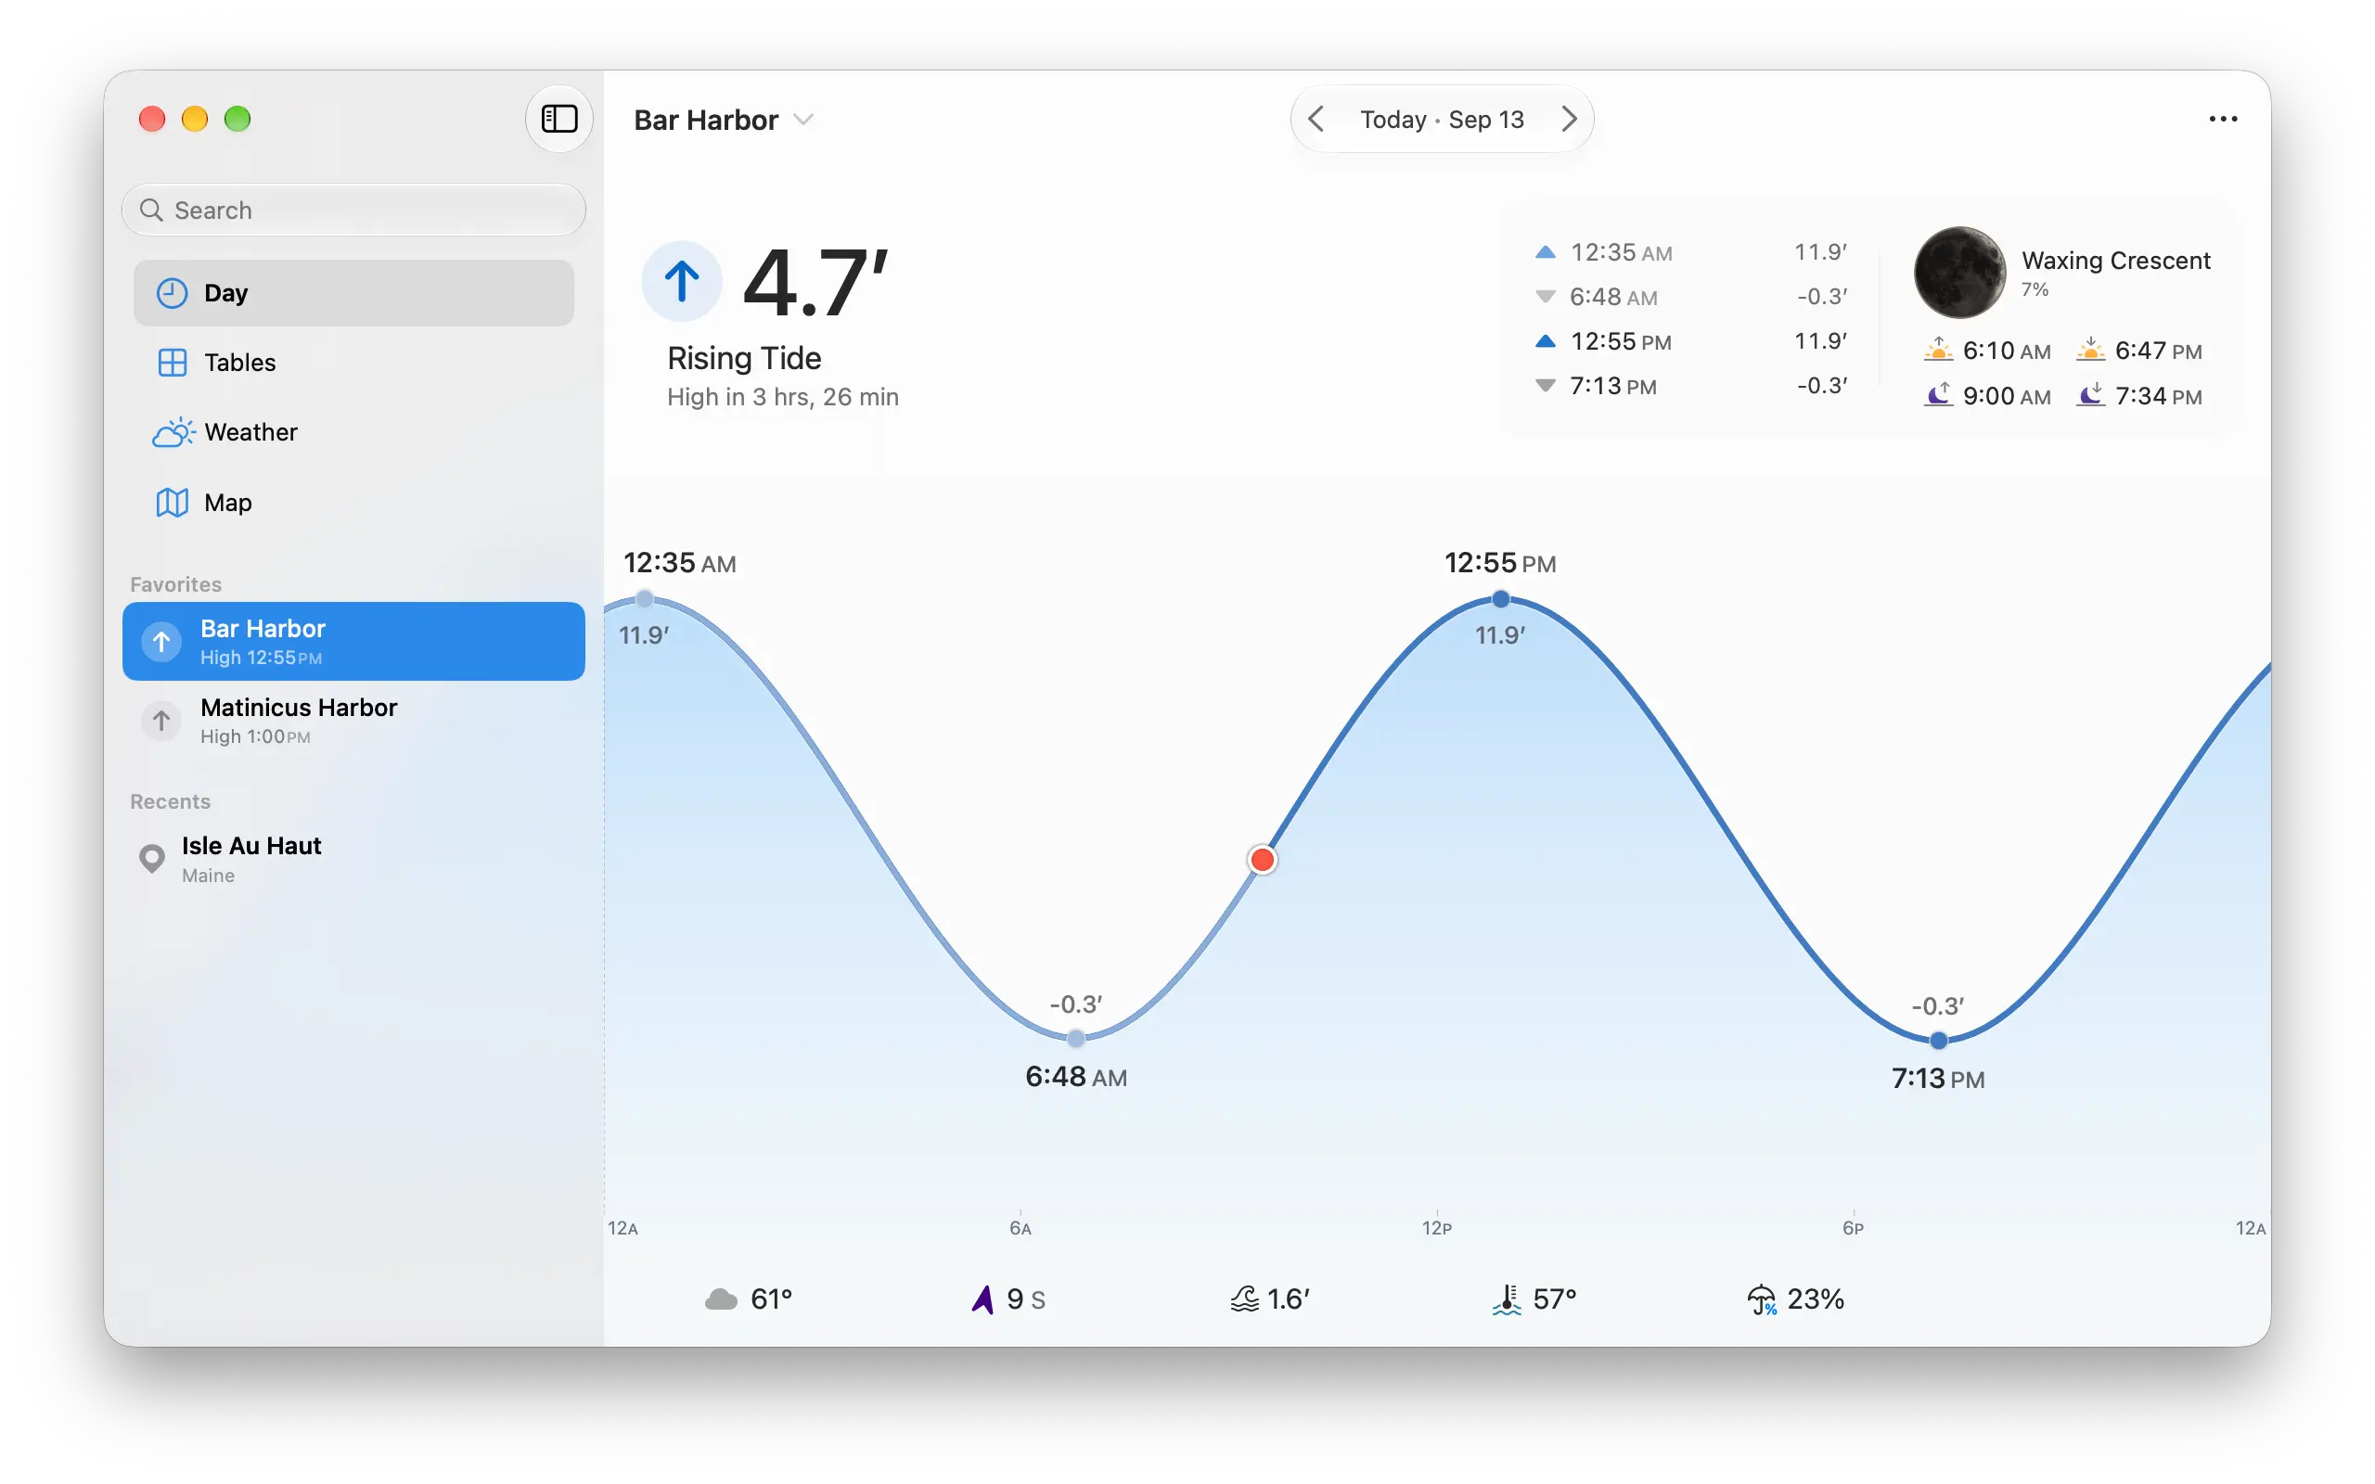Select the Day view
The height and width of the screenshot is (1484, 2375).
click(x=353, y=292)
